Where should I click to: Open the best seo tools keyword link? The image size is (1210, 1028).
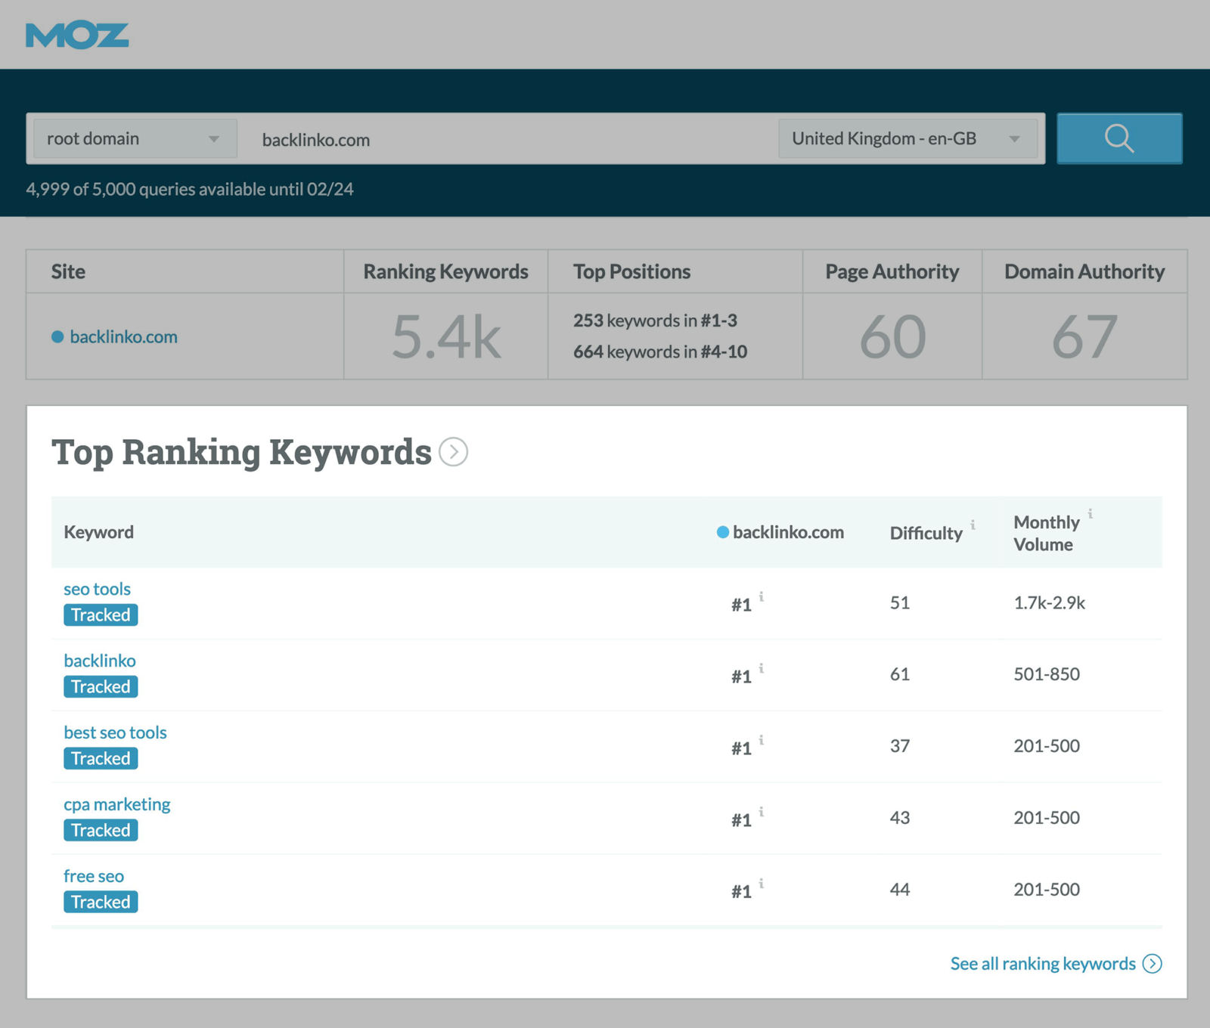point(115,732)
